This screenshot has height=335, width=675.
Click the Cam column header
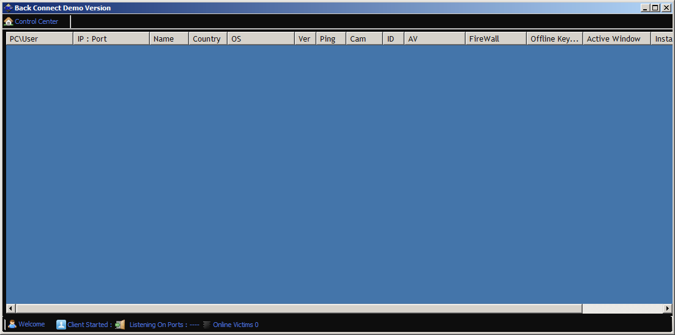[x=364, y=39]
